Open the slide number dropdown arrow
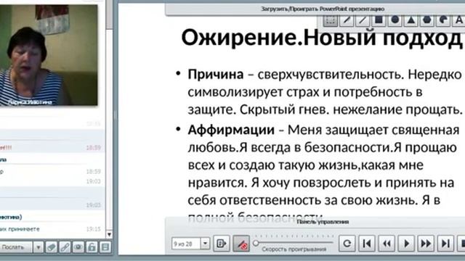This screenshot has width=465, height=261. [x=205, y=244]
